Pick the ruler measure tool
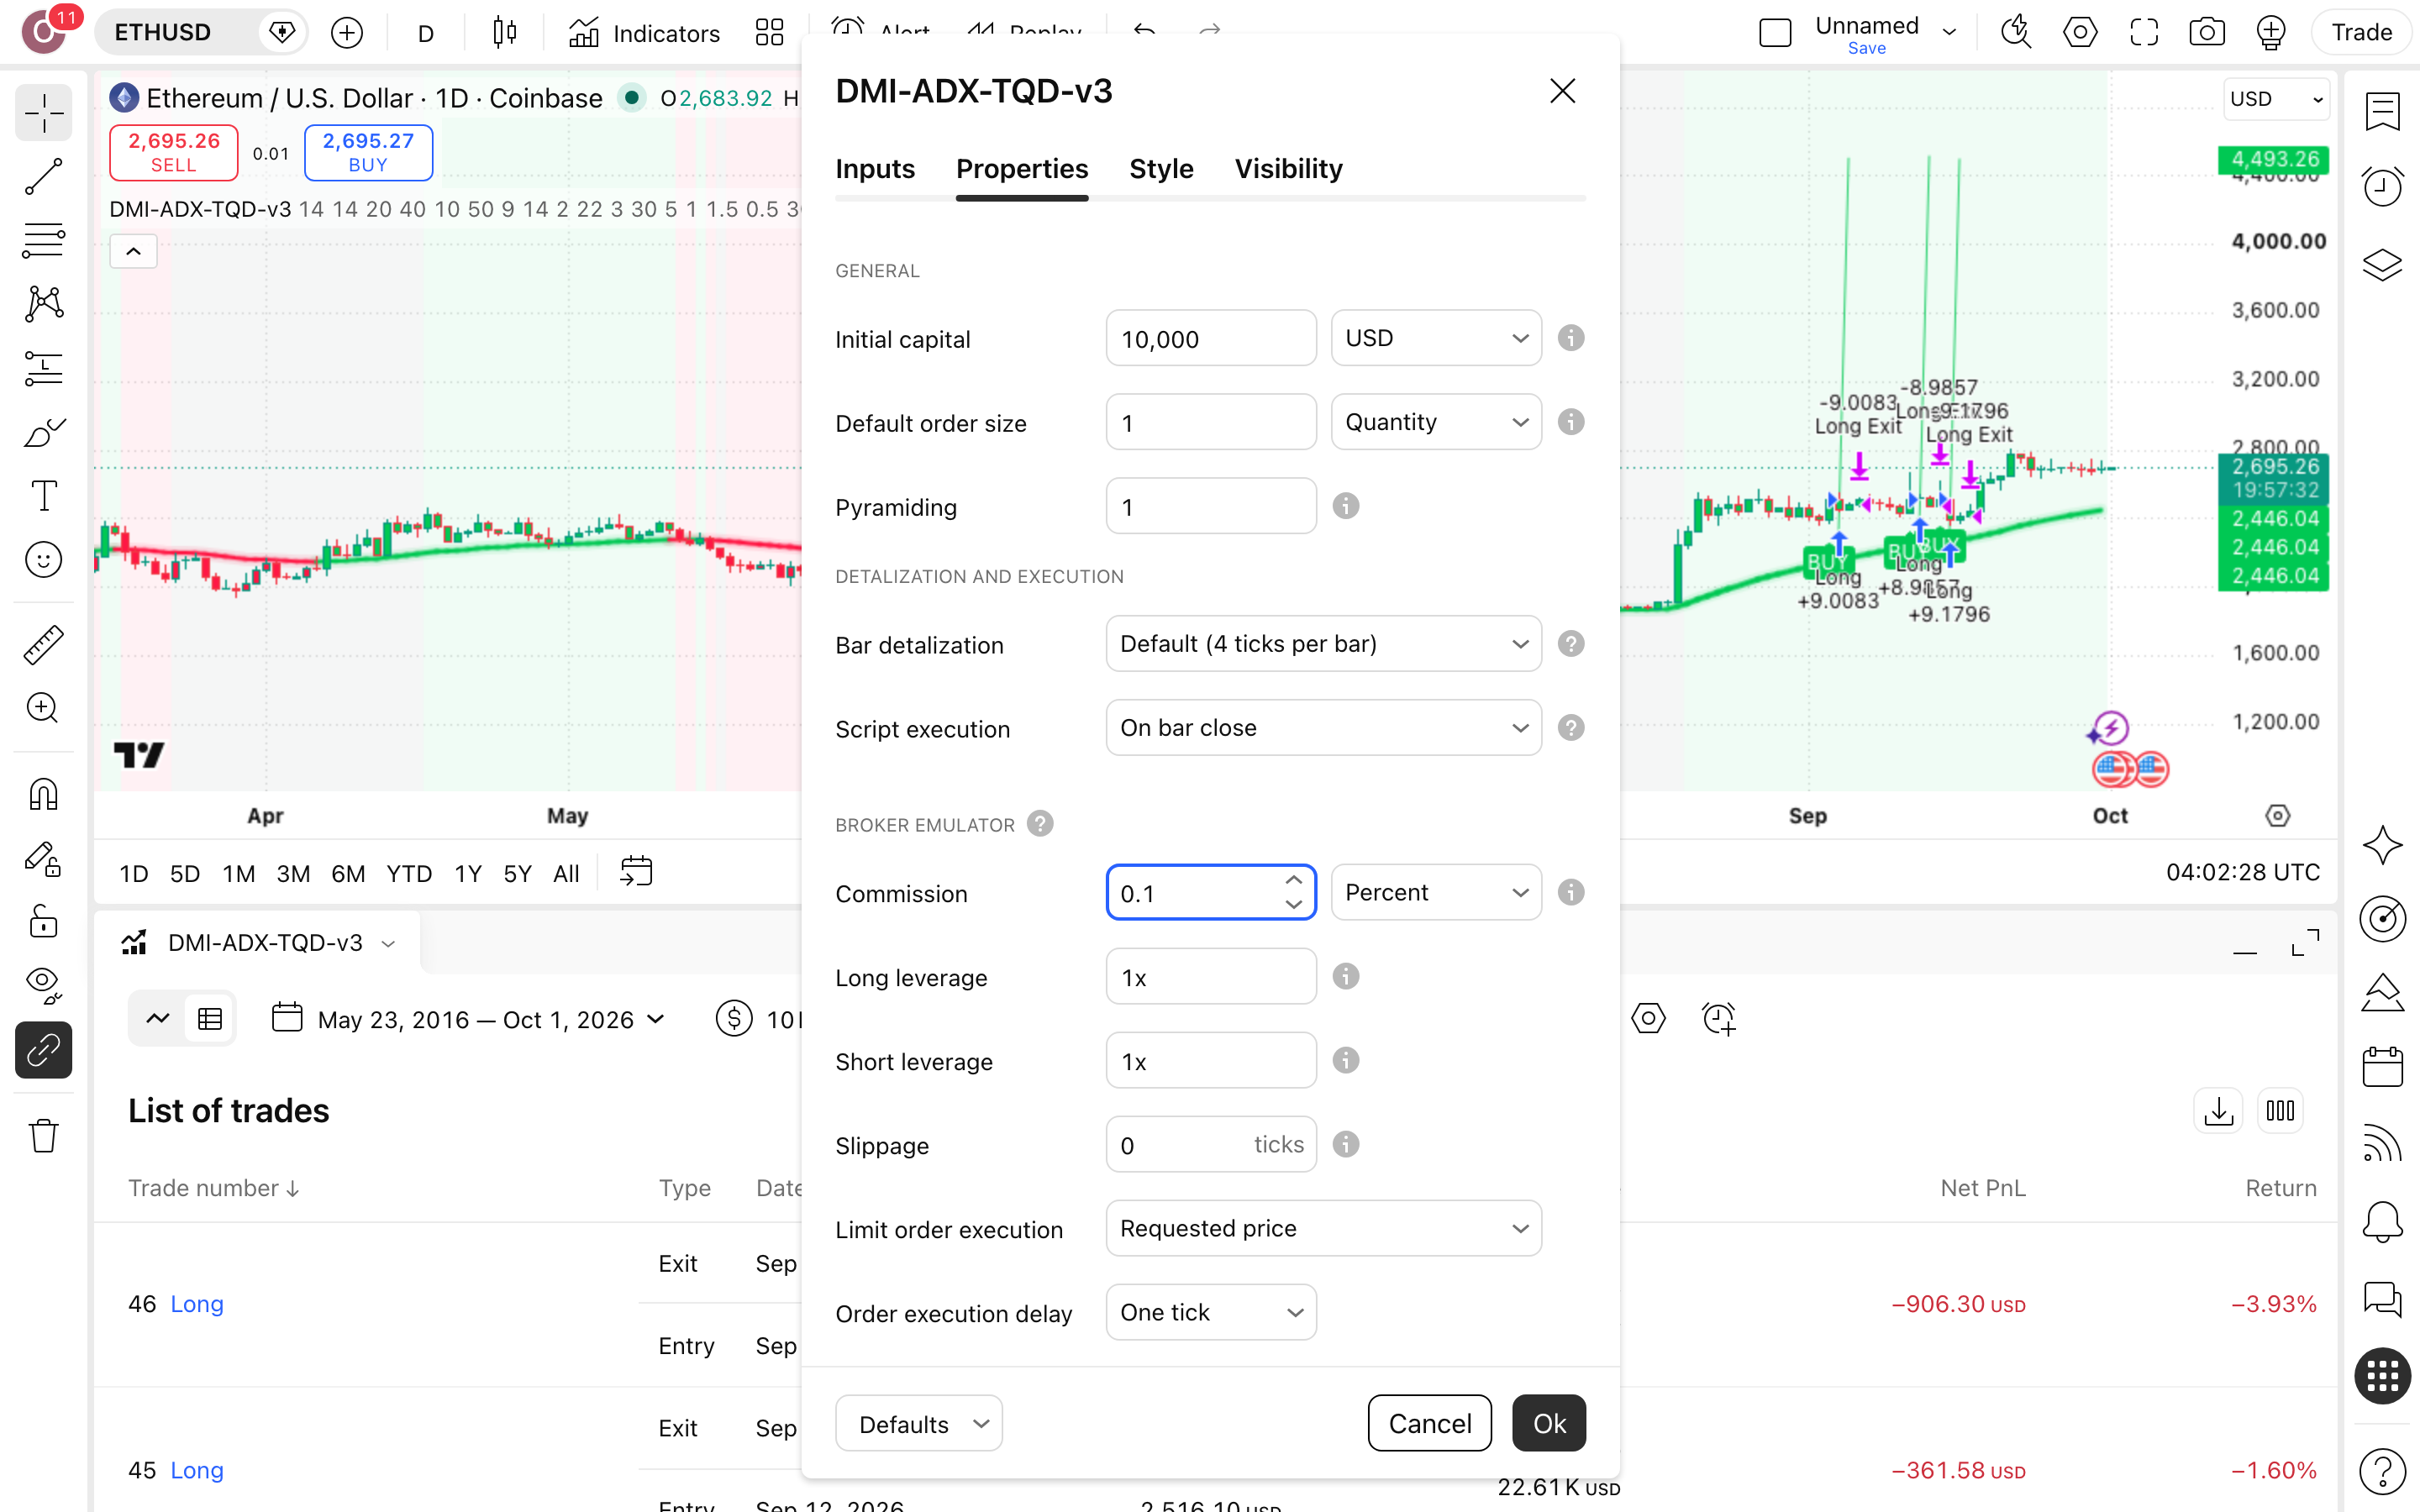2420x1512 pixels. click(x=43, y=645)
